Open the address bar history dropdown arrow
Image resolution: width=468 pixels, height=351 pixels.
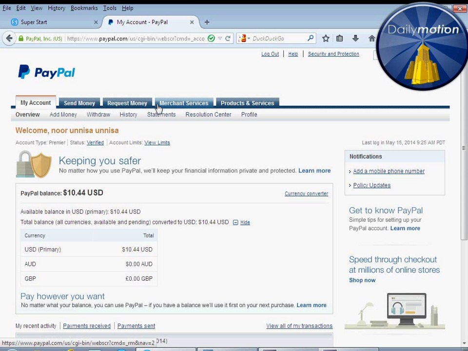(x=220, y=38)
